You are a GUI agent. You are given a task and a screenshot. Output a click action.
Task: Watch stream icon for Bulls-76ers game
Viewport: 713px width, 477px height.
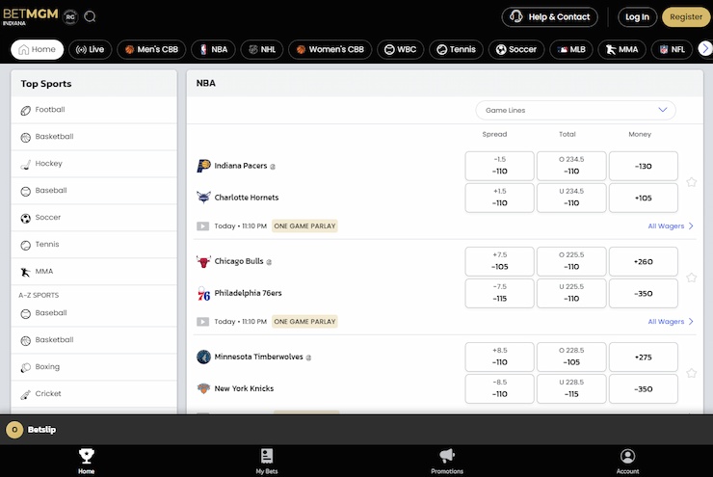(x=202, y=322)
